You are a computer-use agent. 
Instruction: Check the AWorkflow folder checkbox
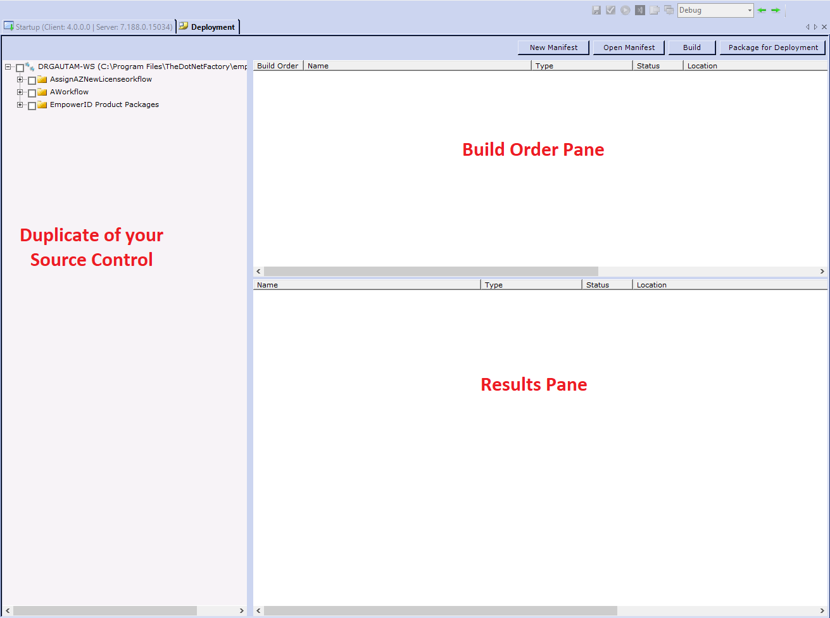tap(32, 92)
